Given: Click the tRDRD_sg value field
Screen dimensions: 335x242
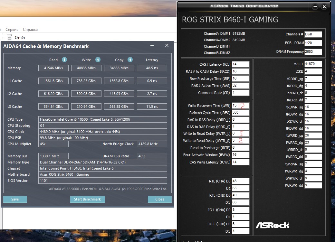Looking at the screenshot, I should point(313,79).
